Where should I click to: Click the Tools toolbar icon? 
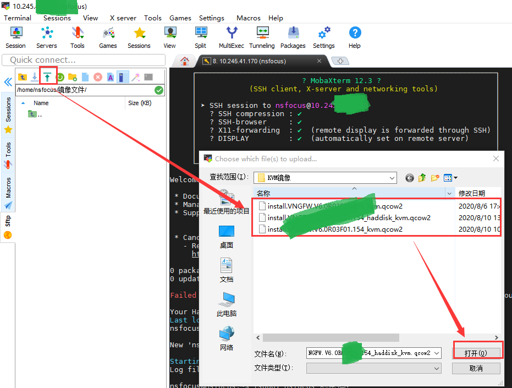(x=78, y=37)
